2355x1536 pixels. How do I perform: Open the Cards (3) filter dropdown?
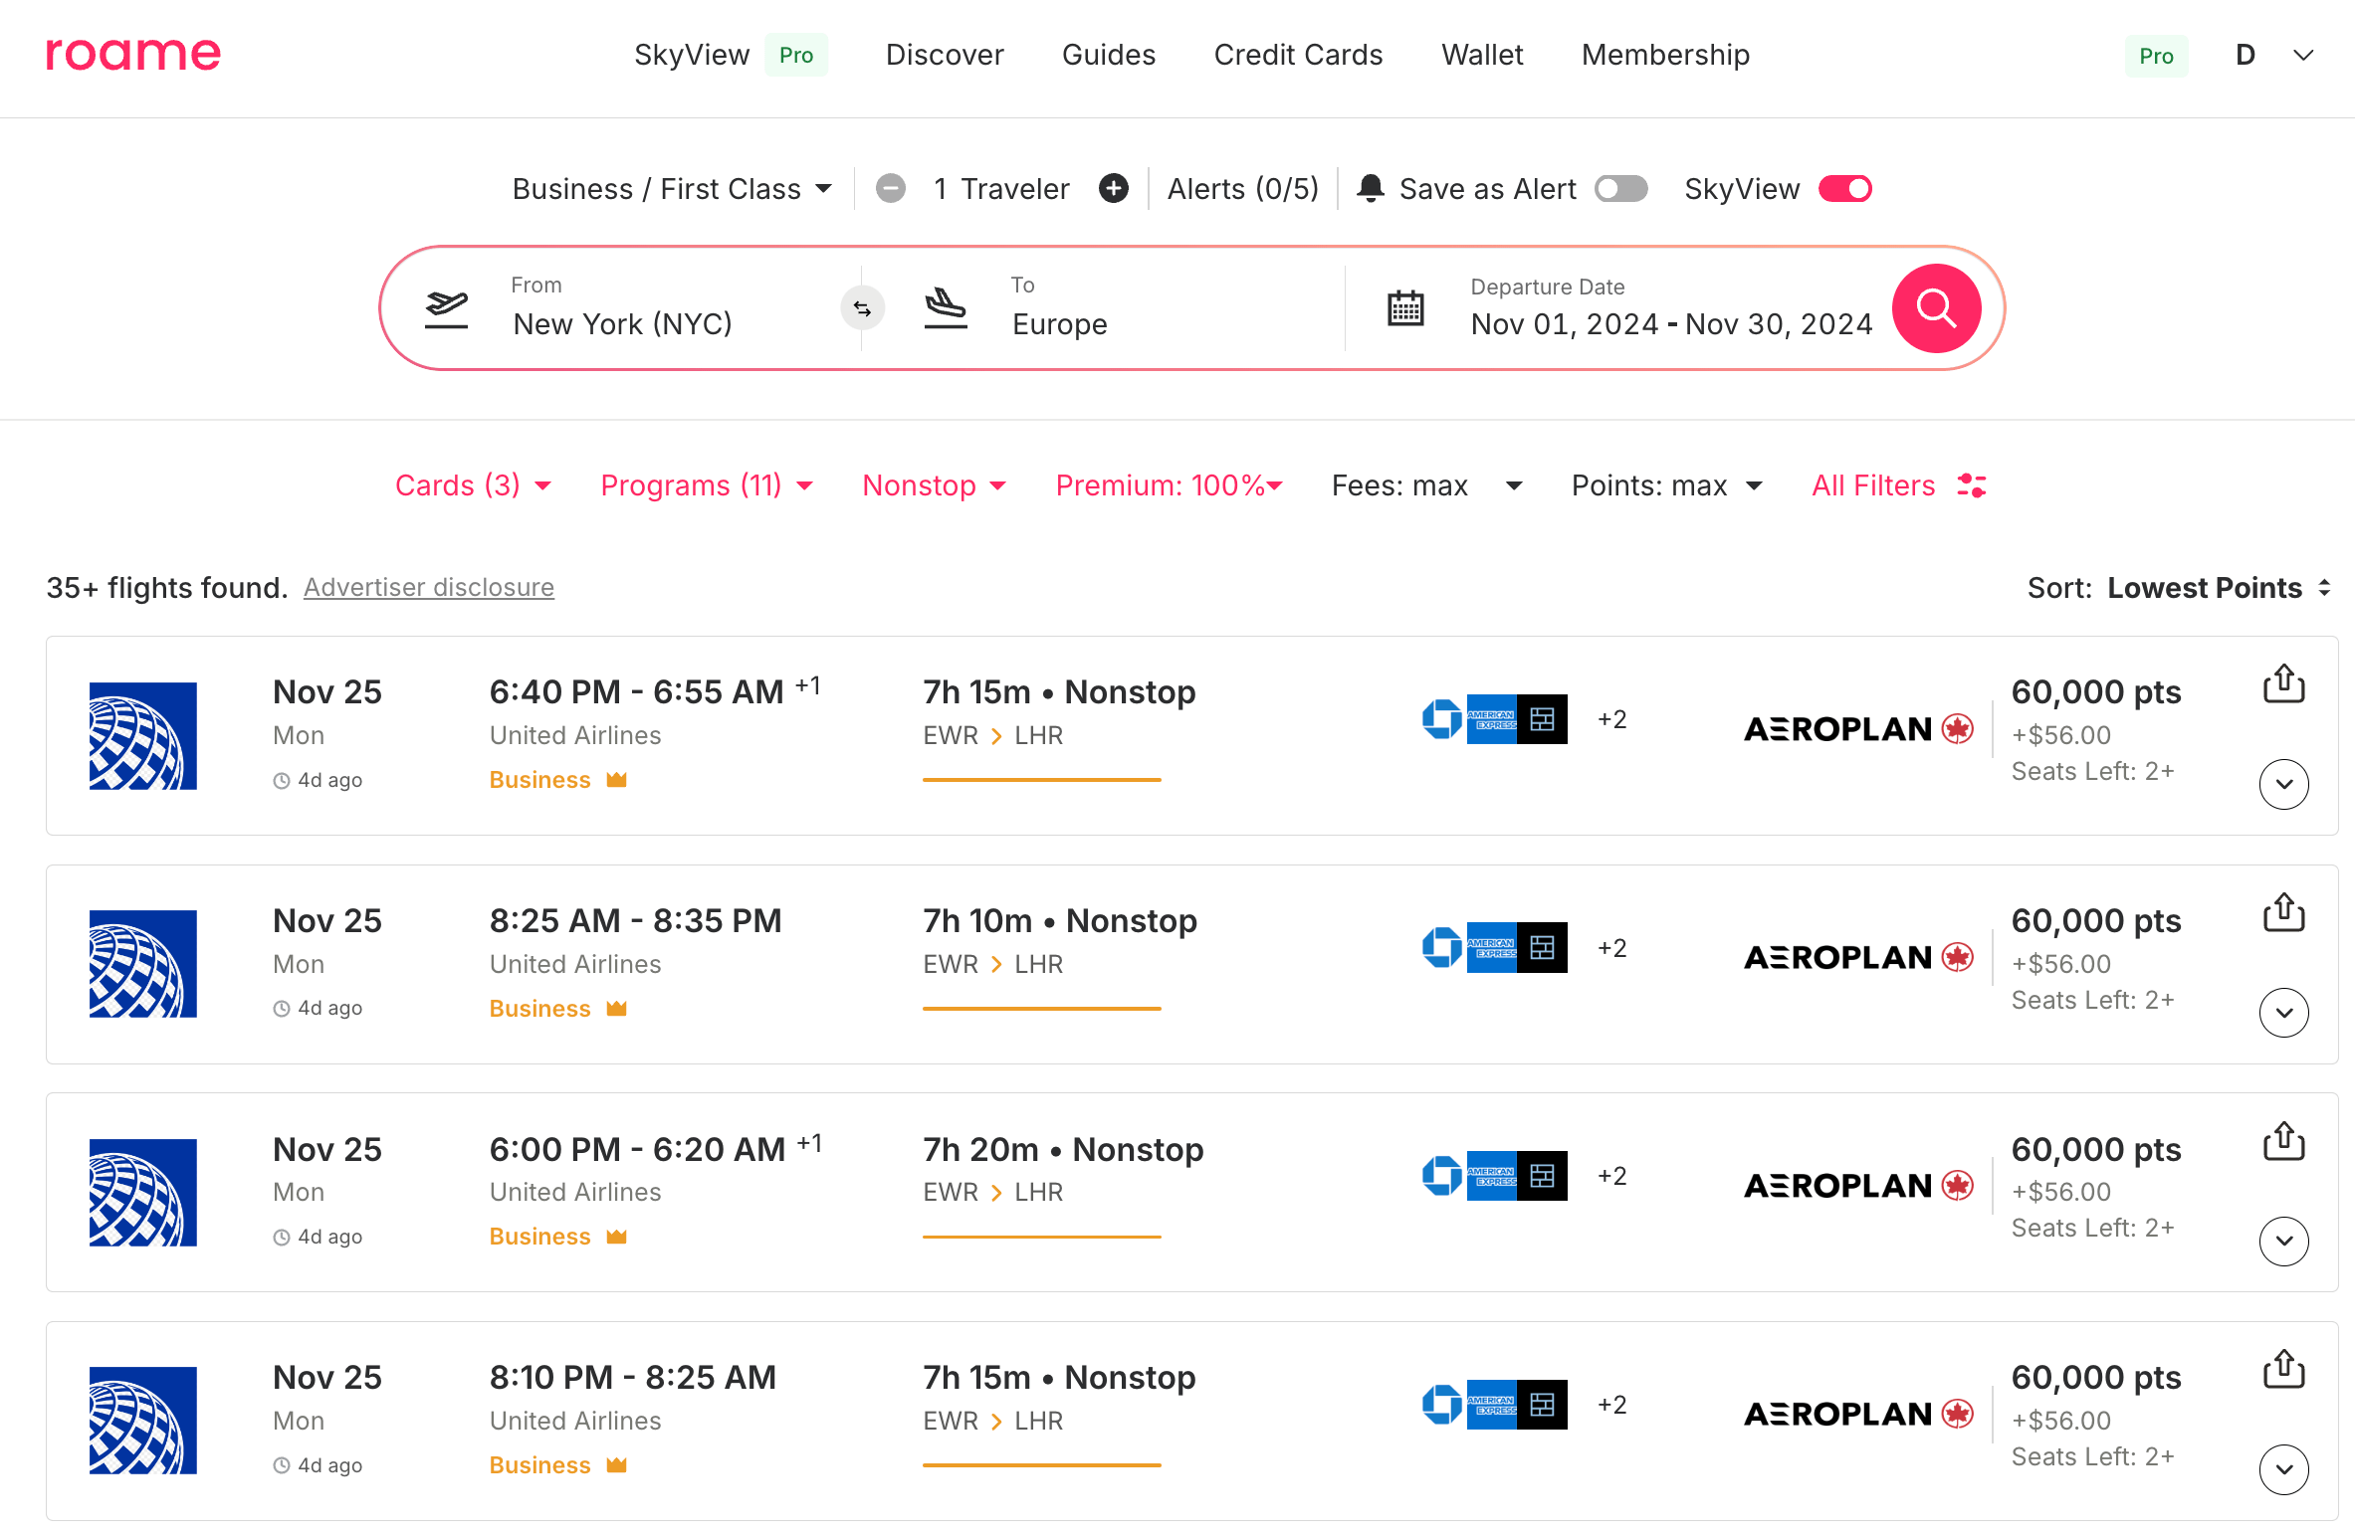click(x=474, y=485)
